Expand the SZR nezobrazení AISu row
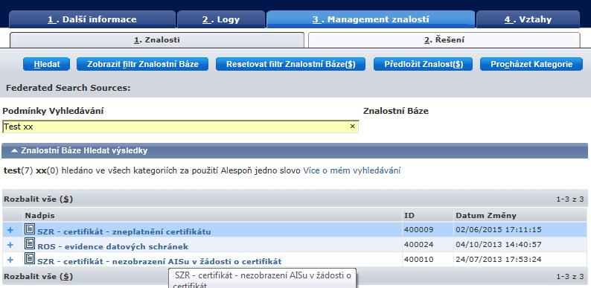Image resolution: width=591 pixels, height=288 pixels. (10, 260)
